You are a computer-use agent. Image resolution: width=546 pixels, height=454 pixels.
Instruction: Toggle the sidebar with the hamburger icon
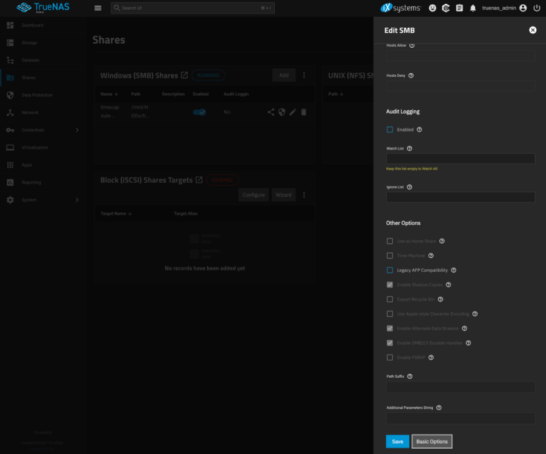(97, 8)
